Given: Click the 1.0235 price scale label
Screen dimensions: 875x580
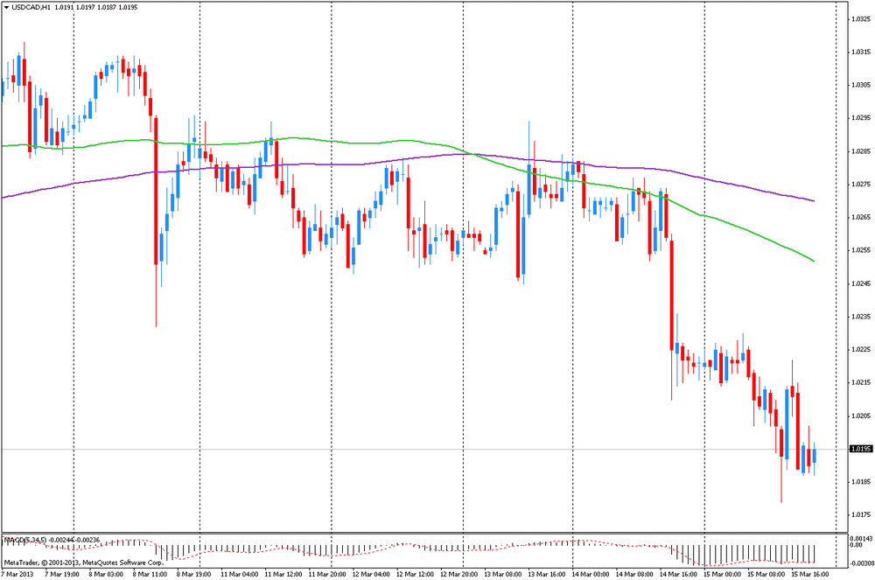Looking at the screenshot, I should (x=861, y=316).
